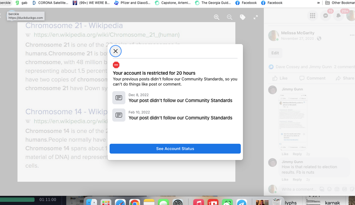Click the green recording progress bar
The width and height of the screenshot is (355, 205).
click(17, 199)
